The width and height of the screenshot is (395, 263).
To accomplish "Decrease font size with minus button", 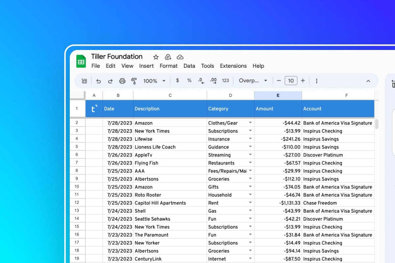I will [279, 81].
